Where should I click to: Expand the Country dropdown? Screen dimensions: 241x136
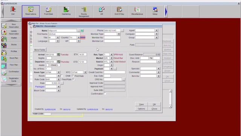[x=79, y=37]
